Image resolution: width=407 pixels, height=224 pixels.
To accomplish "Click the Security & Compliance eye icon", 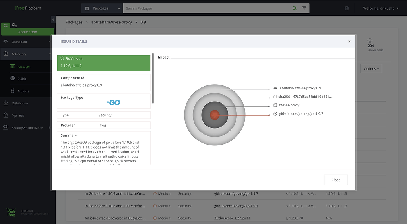I will (x=6, y=127).
